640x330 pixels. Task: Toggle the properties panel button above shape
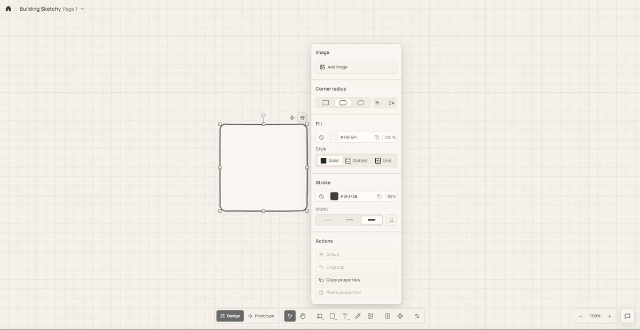coord(302,118)
